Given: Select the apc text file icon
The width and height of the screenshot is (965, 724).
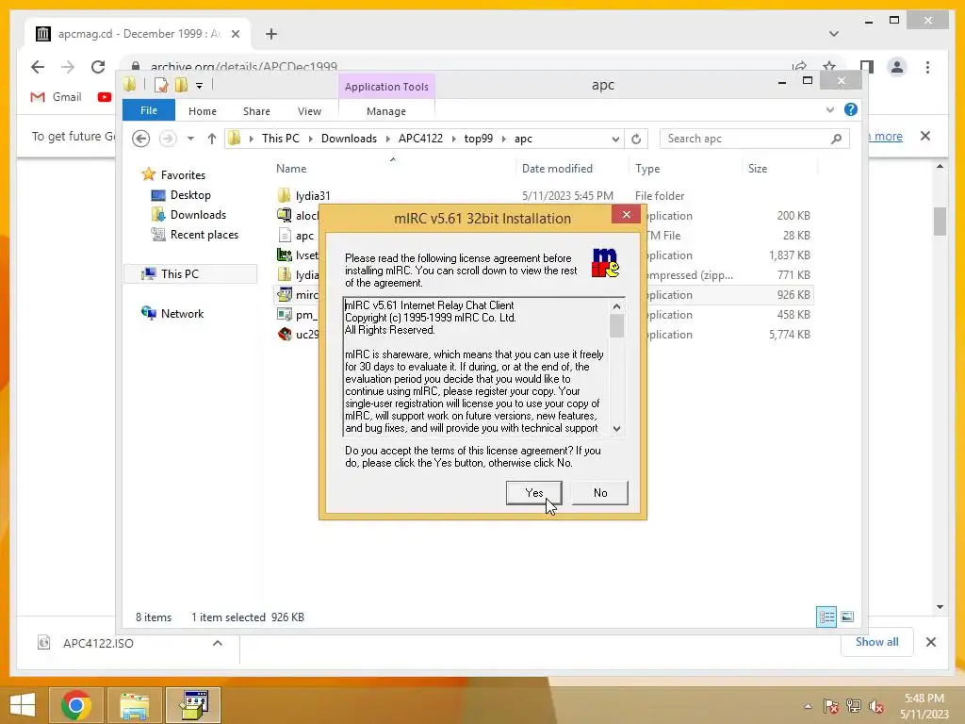Looking at the screenshot, I should 285,235.
